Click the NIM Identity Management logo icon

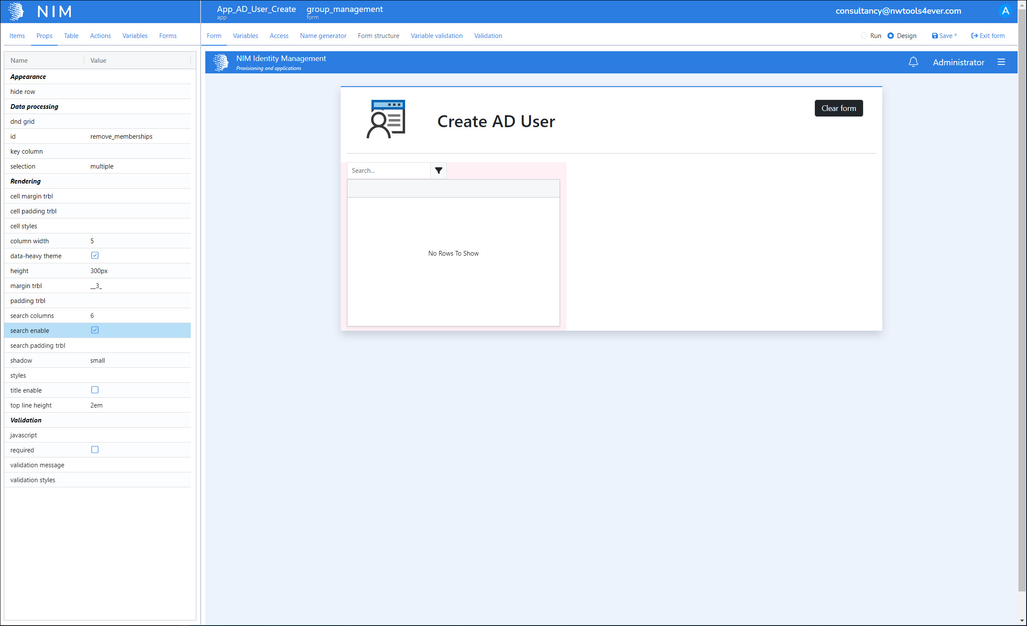point(221,62)
